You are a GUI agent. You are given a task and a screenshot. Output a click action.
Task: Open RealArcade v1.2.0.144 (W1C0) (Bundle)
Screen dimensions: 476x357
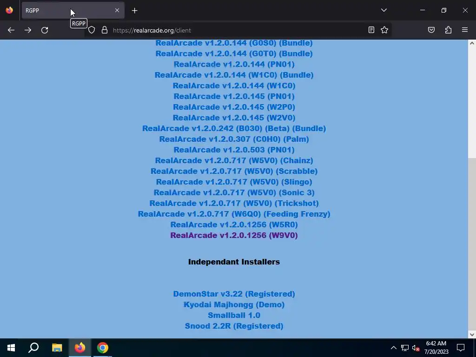[x=234, y=75]
